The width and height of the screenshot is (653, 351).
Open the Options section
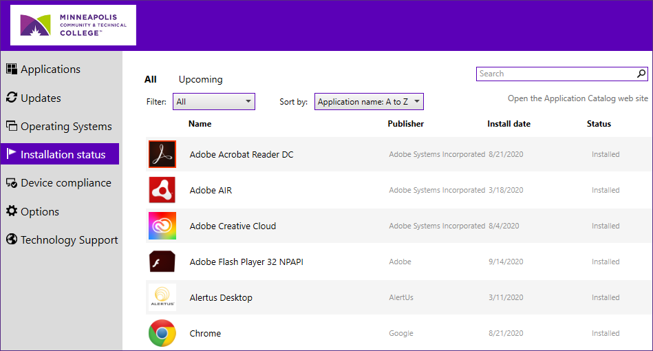click(40, 211)
